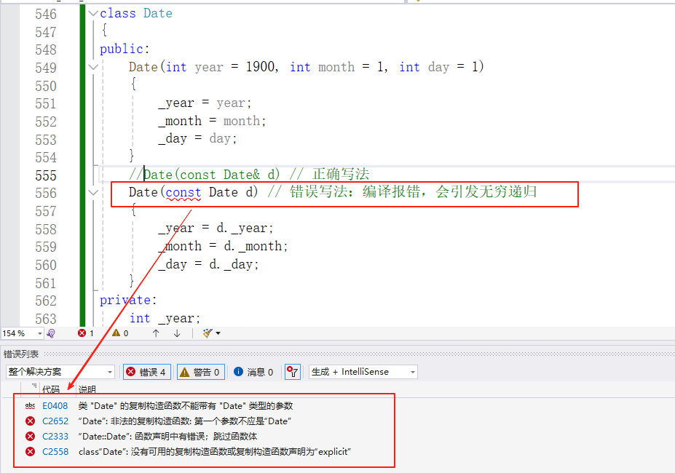
Task: Click the int _year; member declaration
Action: (x=165, y=318)
